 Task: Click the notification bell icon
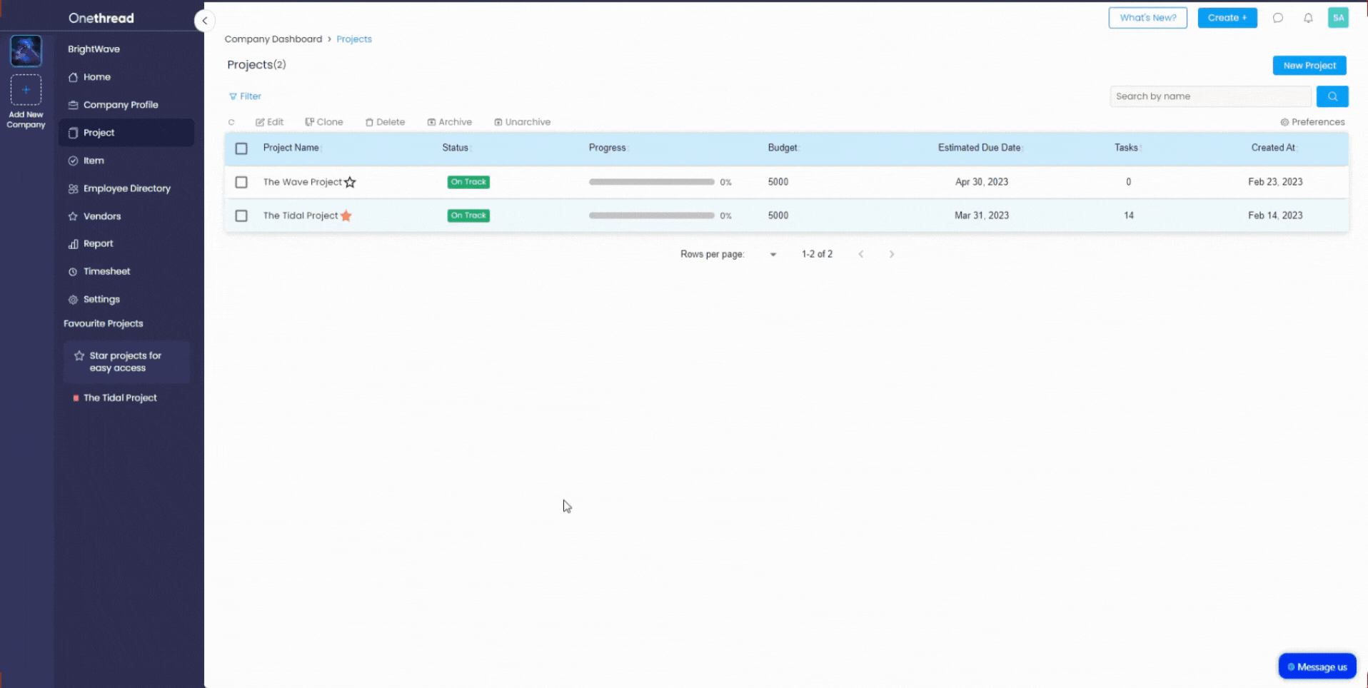click(1307, 18)
